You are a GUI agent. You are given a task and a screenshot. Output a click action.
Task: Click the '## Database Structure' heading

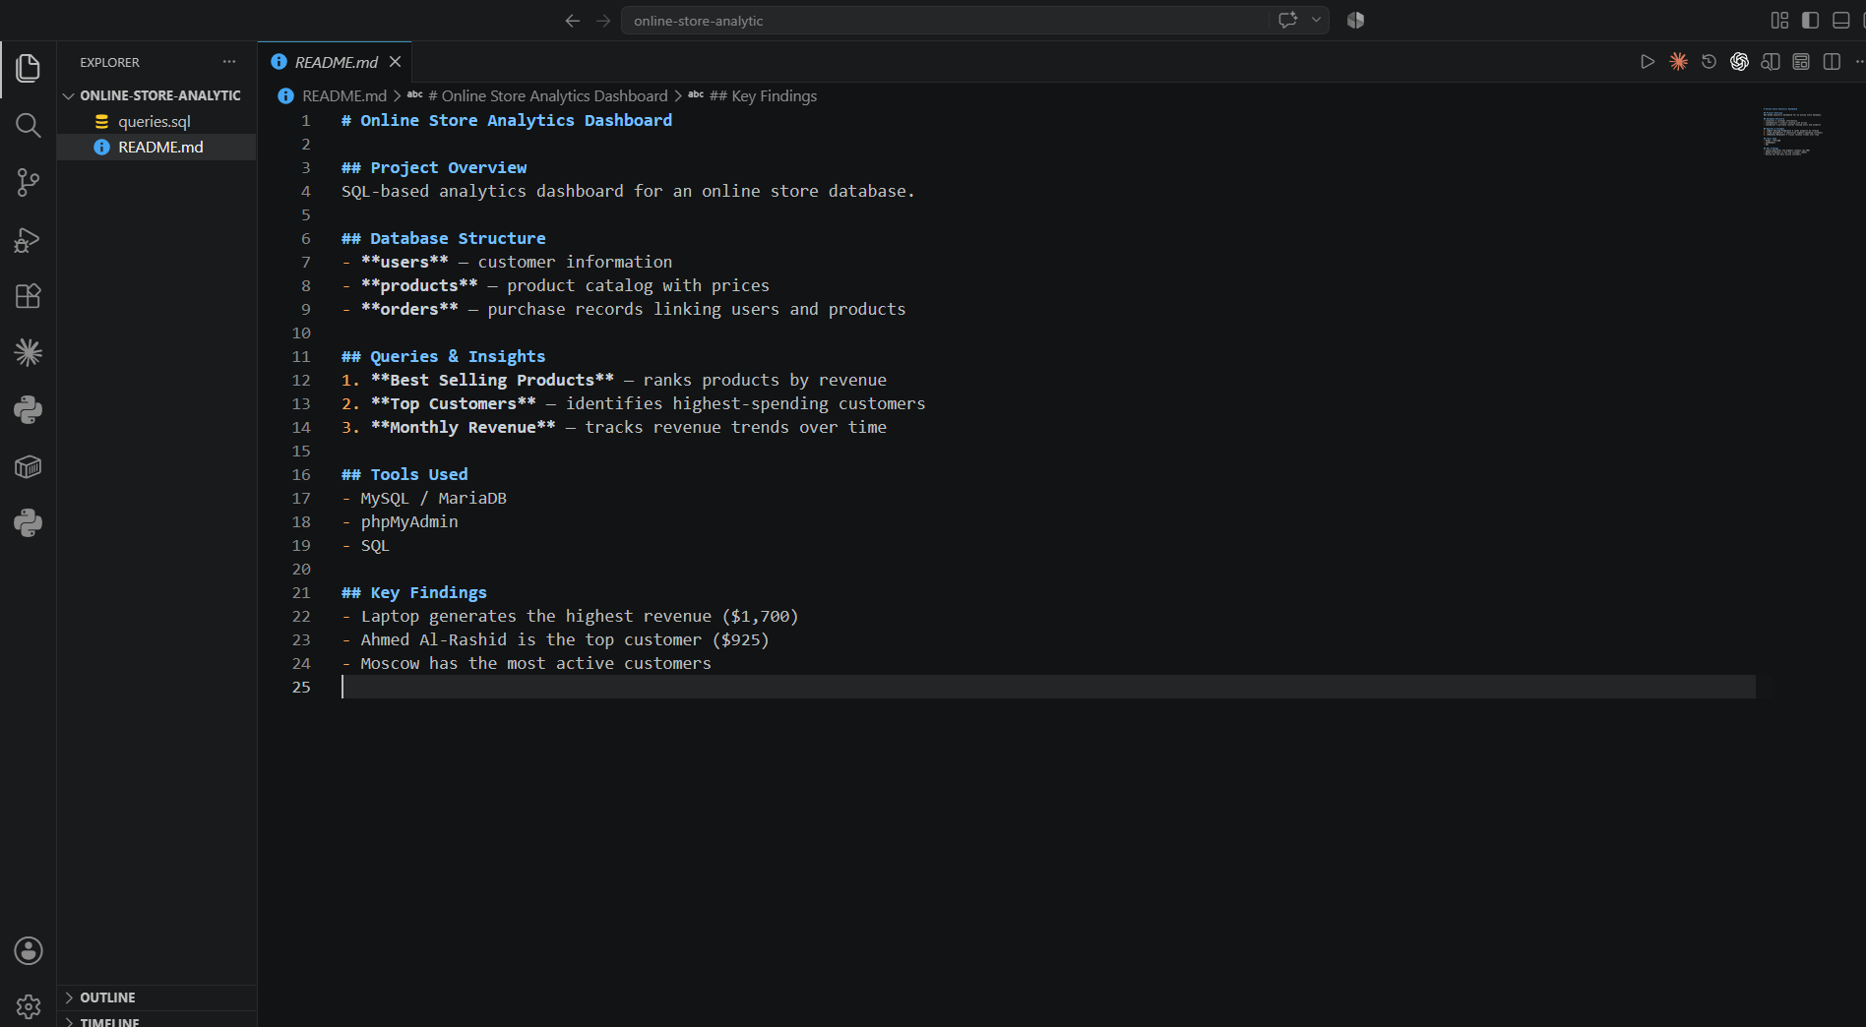pos(443,238)
